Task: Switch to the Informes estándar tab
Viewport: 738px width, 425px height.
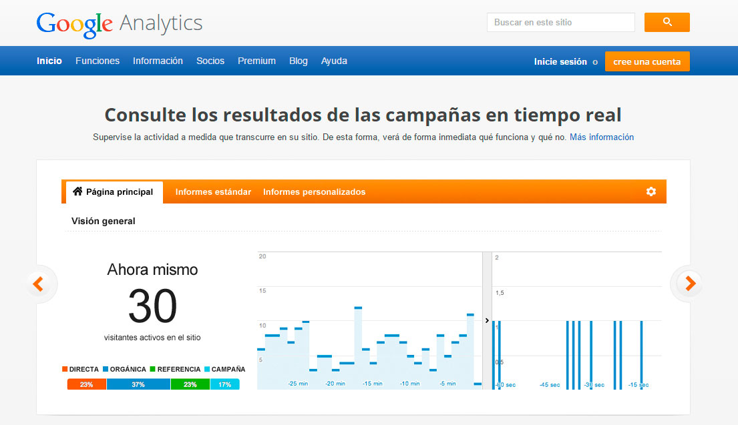Action: point(213,191)
